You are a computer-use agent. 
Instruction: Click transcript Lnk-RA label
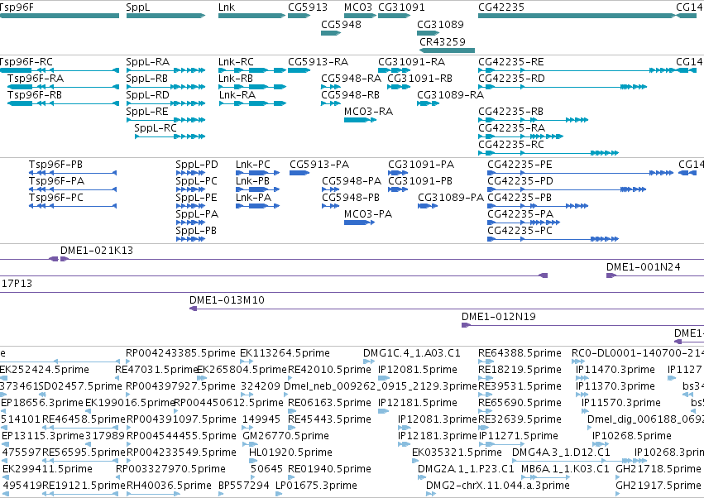coord(237,95)
